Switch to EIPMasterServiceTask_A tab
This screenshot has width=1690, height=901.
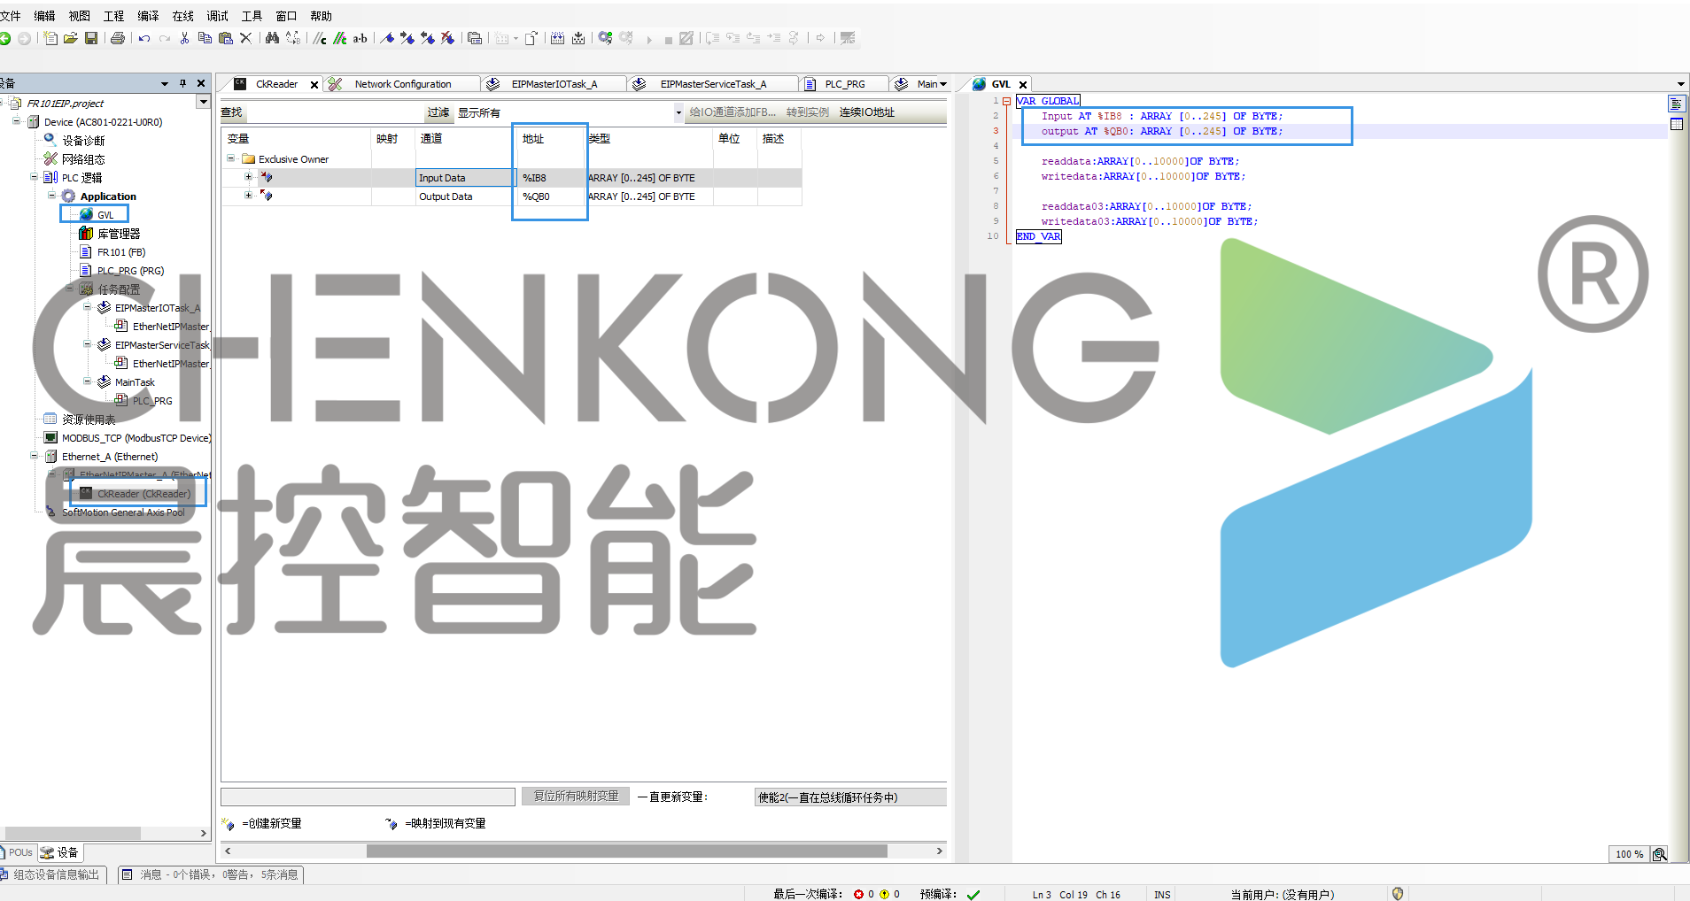(713, 84)
